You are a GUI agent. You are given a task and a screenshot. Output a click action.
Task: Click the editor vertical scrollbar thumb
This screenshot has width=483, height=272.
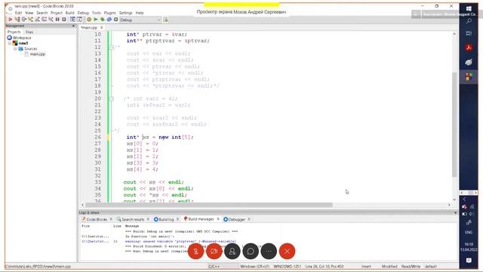[454, 125]
